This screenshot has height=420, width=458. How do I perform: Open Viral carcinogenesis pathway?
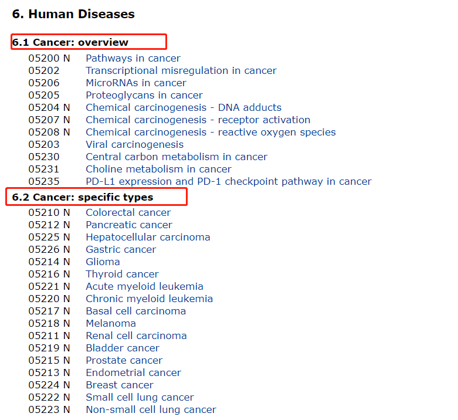(x=135, y=144)
